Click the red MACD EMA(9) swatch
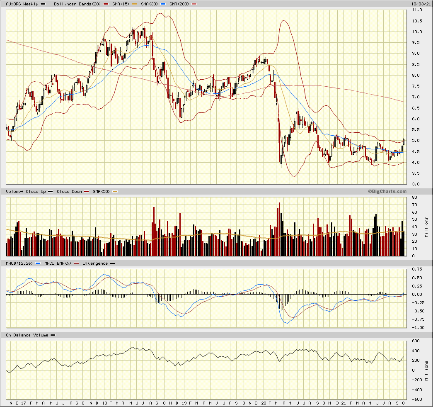The height and width of the screenshot is (407, 433). [x=77, y=263]
